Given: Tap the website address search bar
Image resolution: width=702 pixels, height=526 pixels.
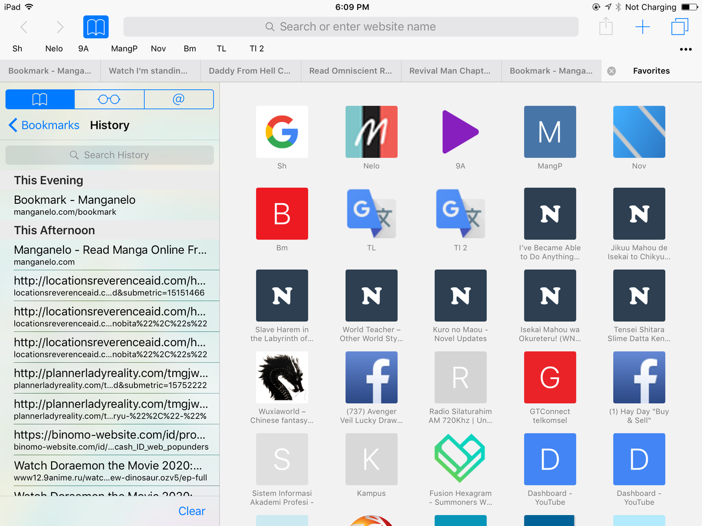Looking at the screenshot, I should [351, 27].
